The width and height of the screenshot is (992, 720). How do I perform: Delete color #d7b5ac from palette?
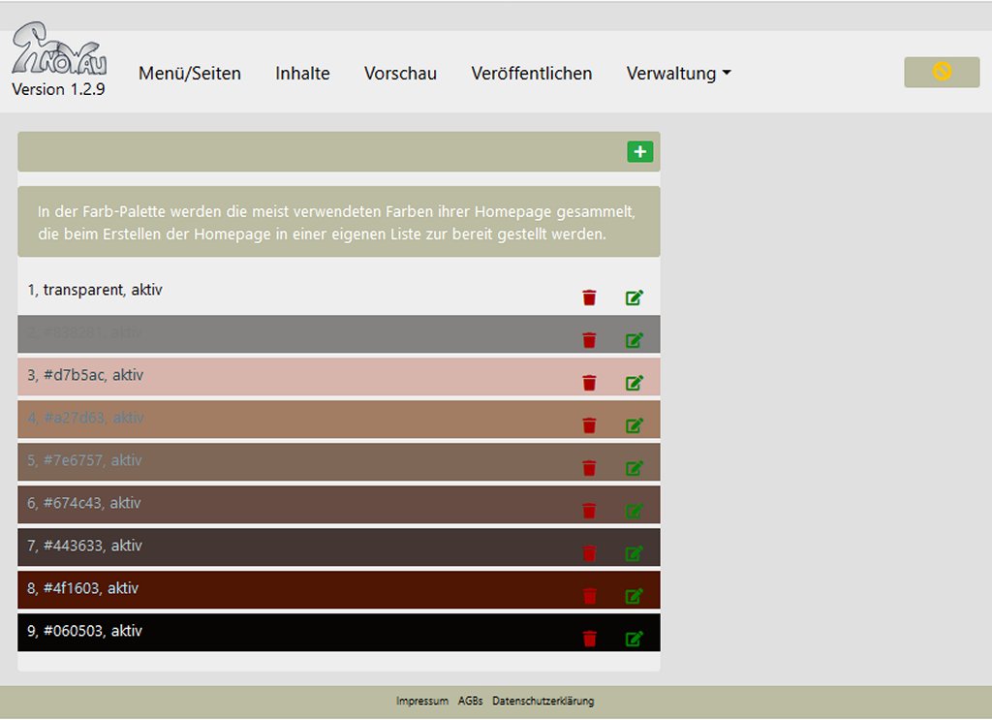589,383
